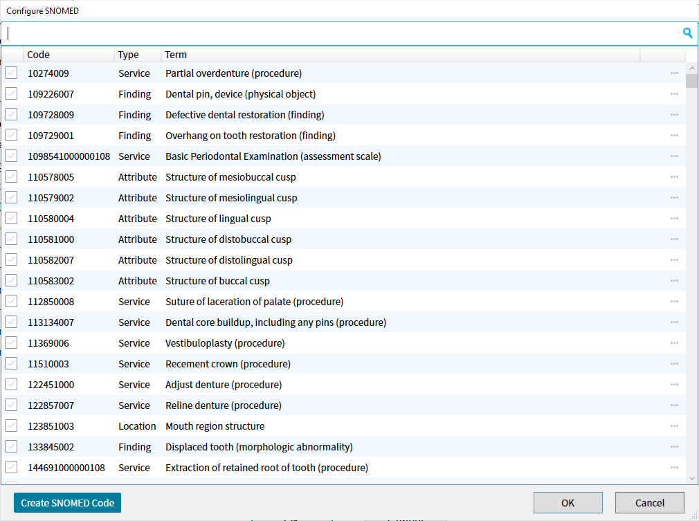
Task: Open ellipsis menu for Basic Periodontal Examination
Action: coord(674,156)
